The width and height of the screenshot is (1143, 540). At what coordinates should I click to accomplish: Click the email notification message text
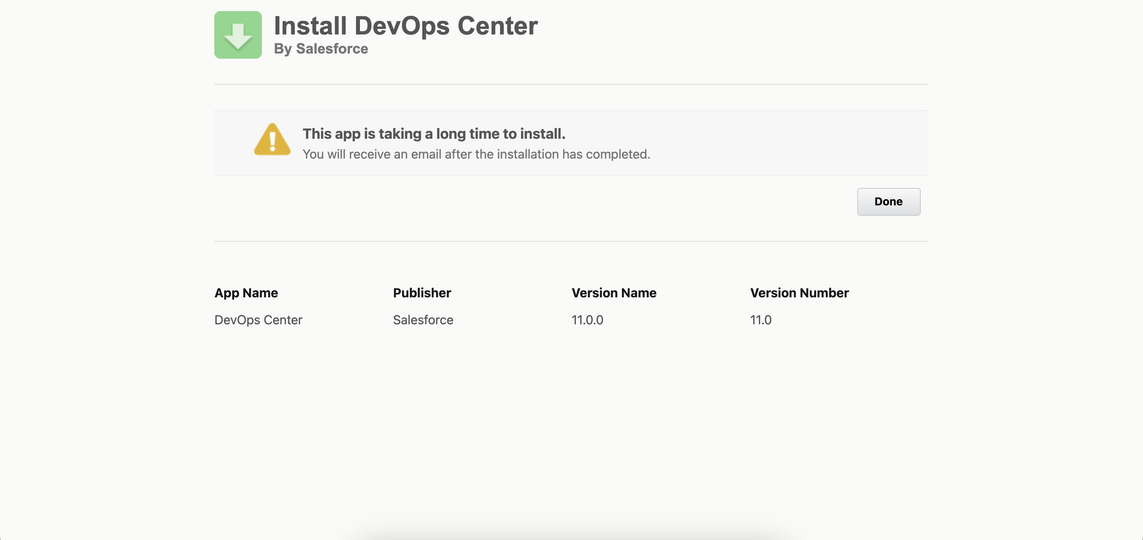476,154
